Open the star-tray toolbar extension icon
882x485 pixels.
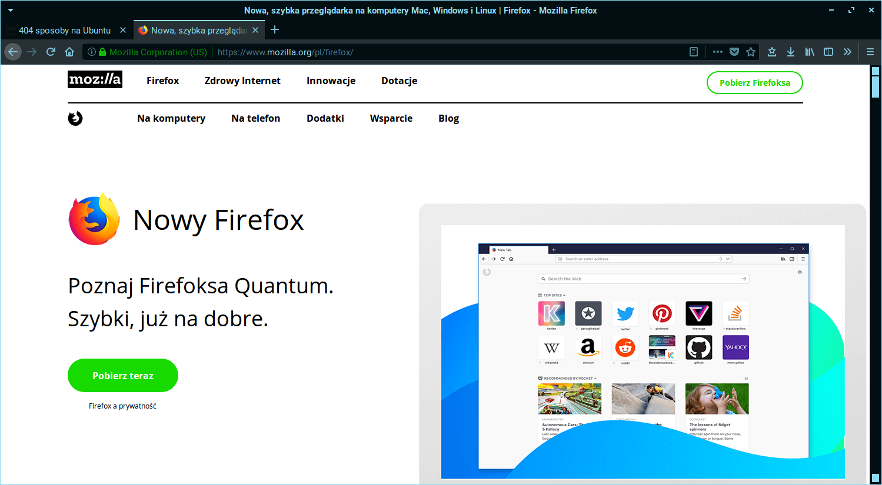[772, 52]
